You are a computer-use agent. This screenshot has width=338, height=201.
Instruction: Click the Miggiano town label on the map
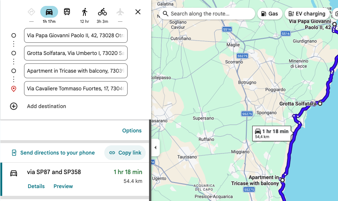[x=240, y=152]
